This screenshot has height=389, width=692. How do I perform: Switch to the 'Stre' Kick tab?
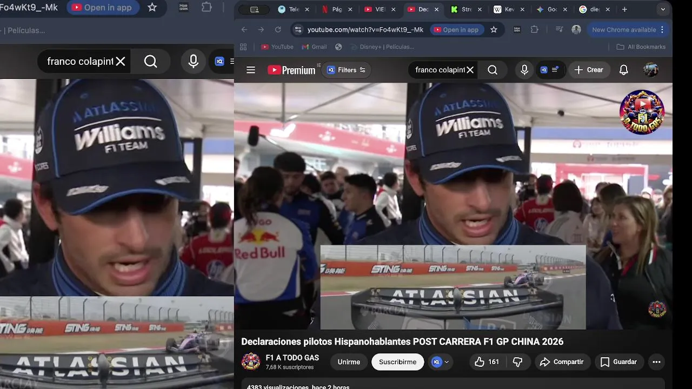463,10
